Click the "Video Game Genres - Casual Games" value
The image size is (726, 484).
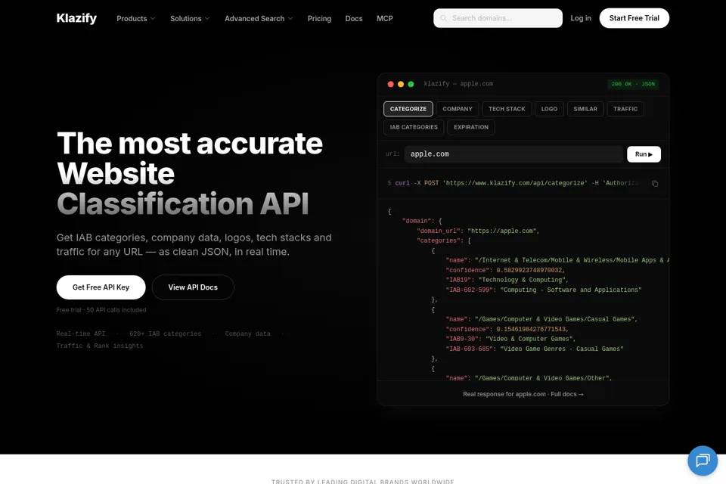pos(562,349)
